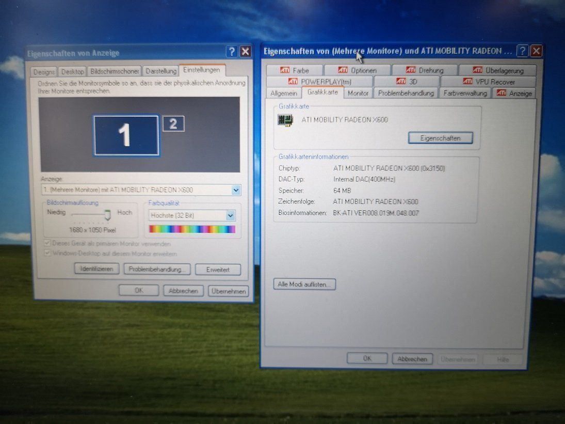Open Problembehandlung tab in ATI dialog
Viewport: 565px width, 424px height.
406,93
